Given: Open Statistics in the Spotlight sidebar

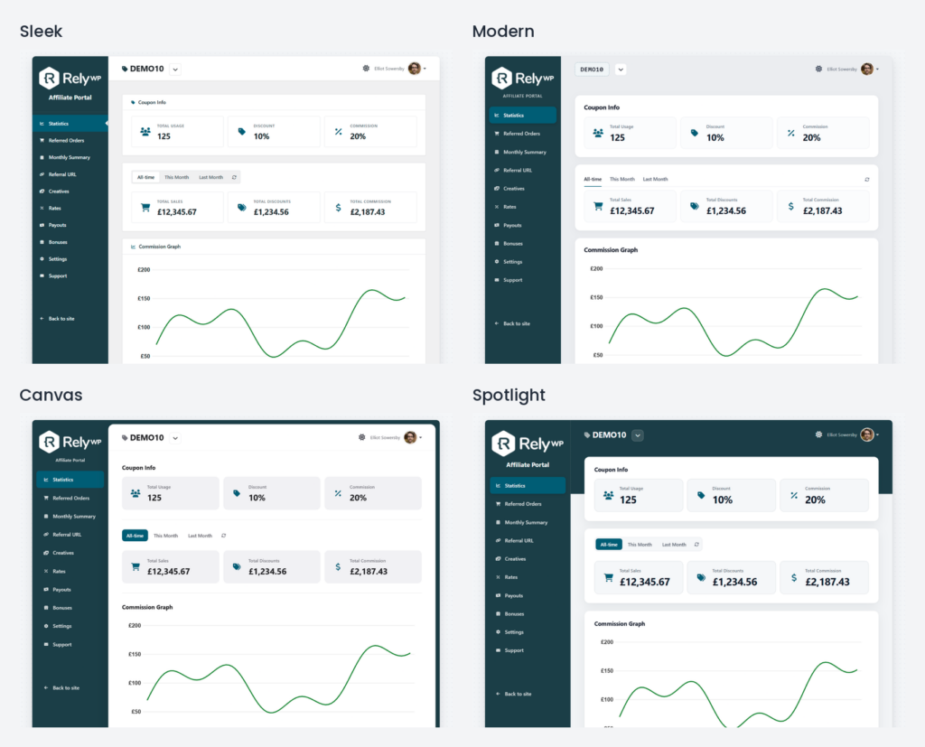Looking at the screenshot, I should tap(528, 486).
